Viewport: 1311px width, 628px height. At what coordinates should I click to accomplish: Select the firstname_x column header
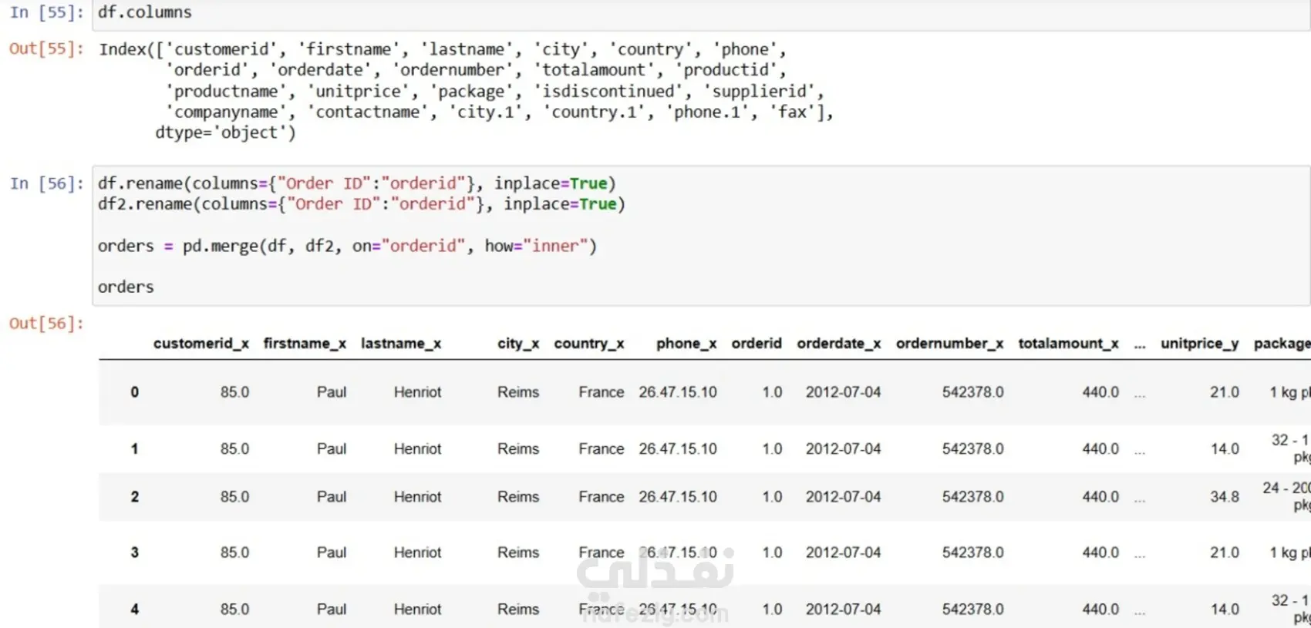point(305,344)
